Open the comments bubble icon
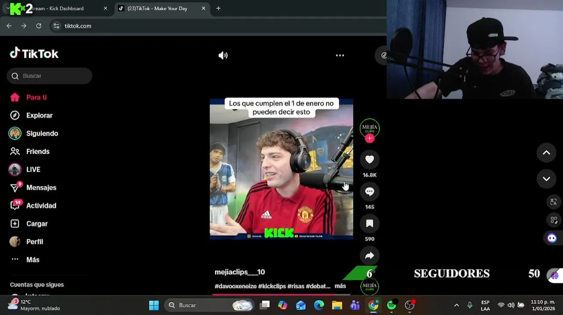Viewport: 563px width, 315px height. [x=370, y=192]
